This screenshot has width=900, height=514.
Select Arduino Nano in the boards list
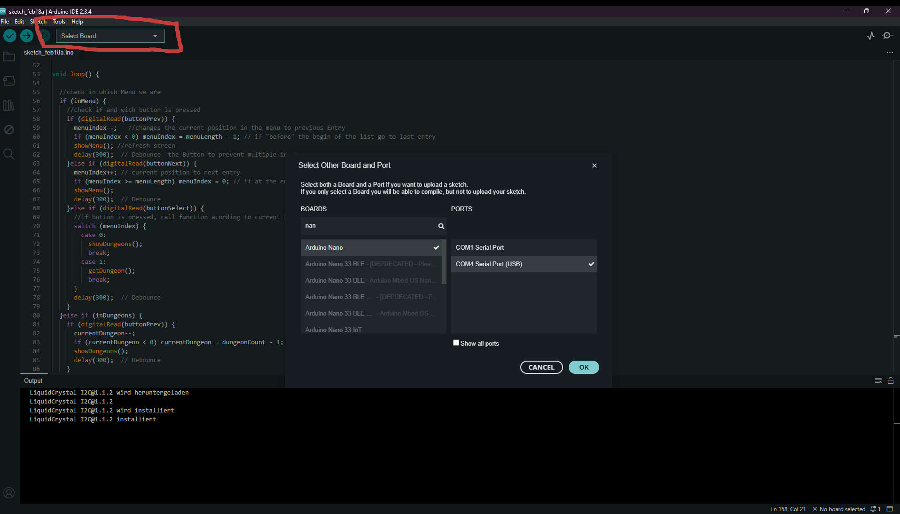pyautogui.click(x=371, y=247)
